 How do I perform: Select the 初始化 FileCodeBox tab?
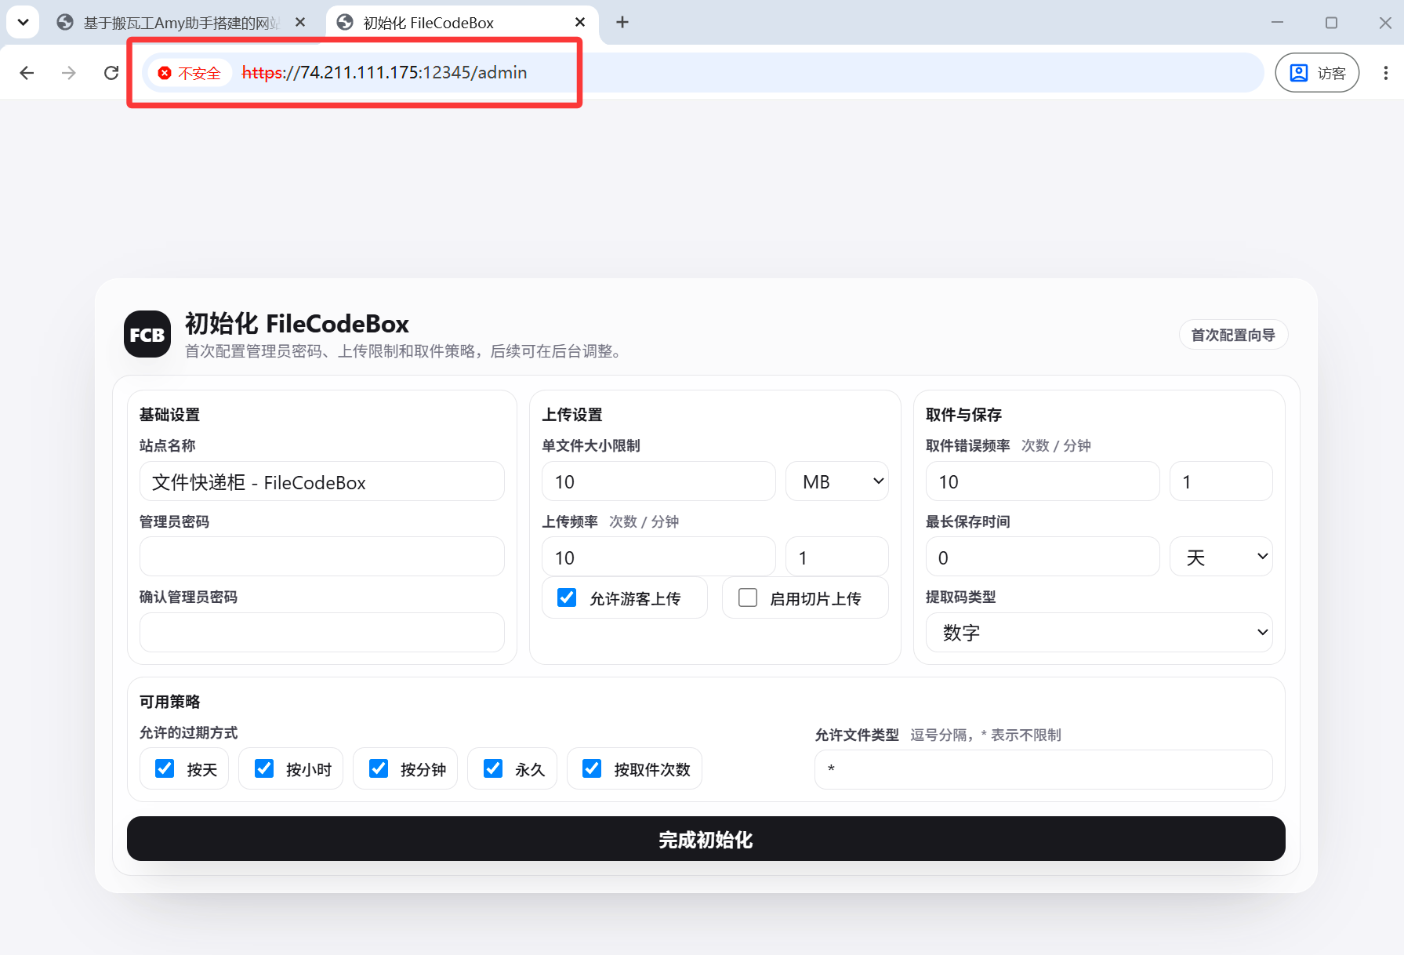[462, 23]
